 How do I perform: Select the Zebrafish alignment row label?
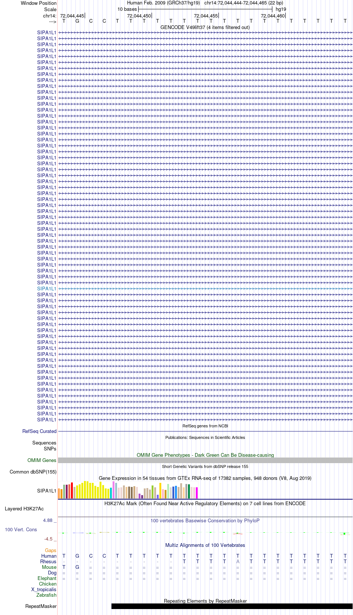click(x=46, y=595)
